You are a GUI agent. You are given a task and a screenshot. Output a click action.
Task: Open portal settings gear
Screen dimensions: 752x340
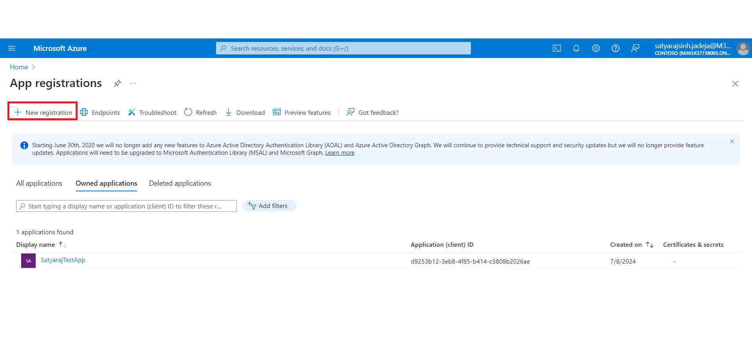point(596,48)
